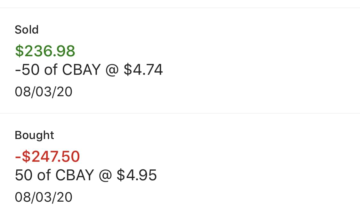The height and width of the screenshot is (217, 360).
Task: Click the 08/03/20 date under the Sold transaction
Action: click(44, 92)
